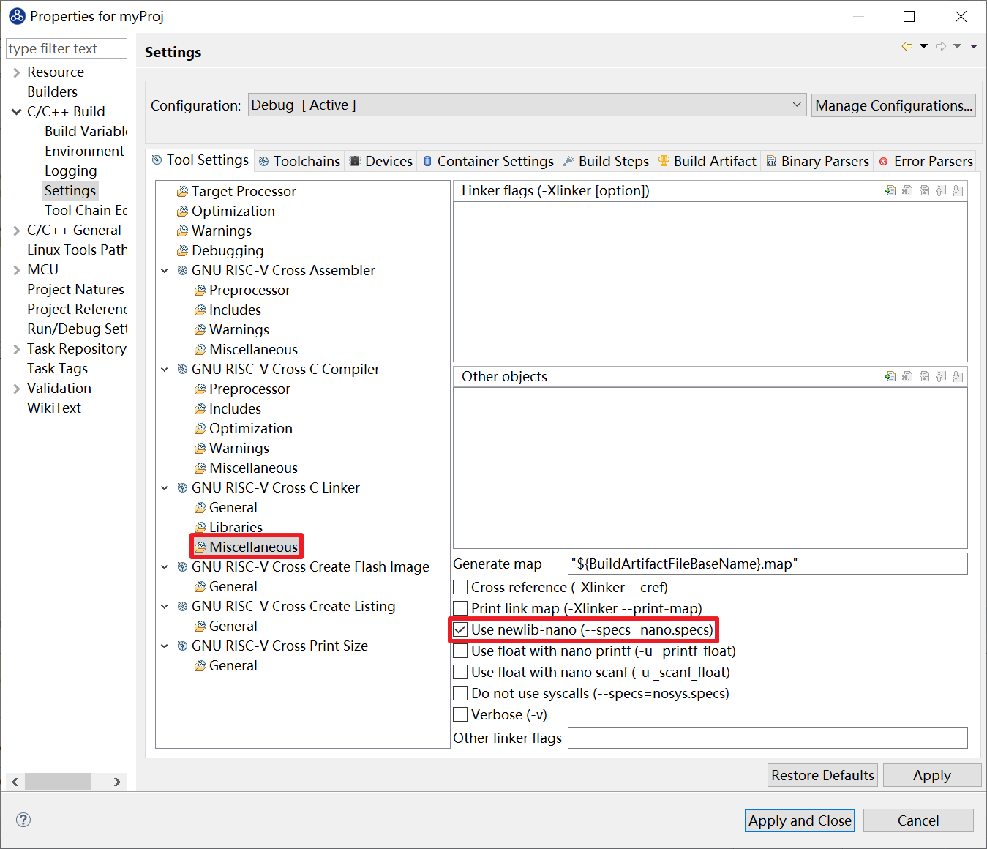This screenshot has width=987, height=849.
Task: Click Restore Defaults button
Action: (822, 776)
